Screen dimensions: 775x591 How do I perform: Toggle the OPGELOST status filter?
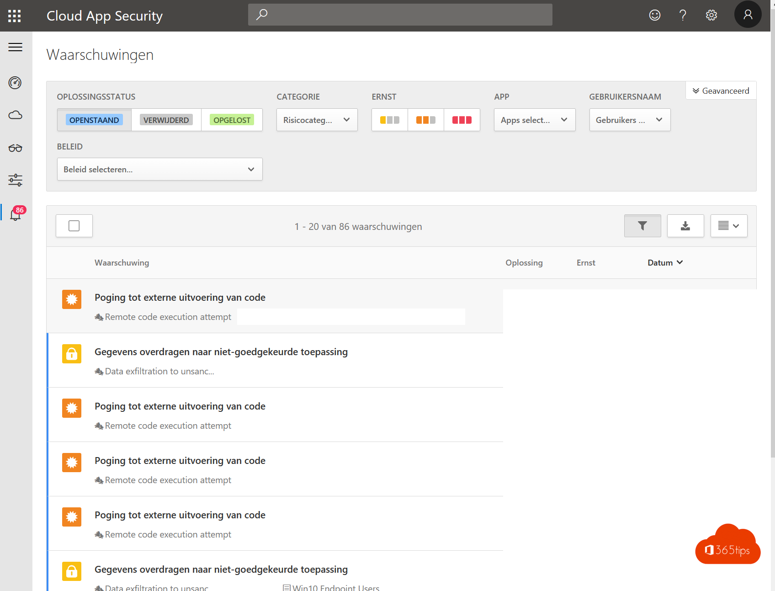tap(232, 120)
